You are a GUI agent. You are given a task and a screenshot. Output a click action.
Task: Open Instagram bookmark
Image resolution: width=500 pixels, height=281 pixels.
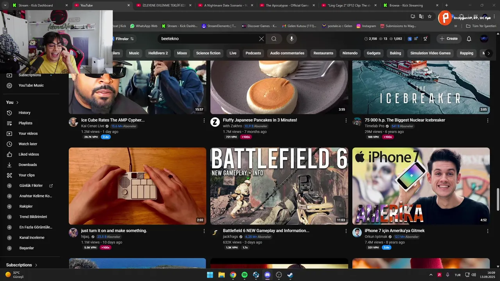366,26
